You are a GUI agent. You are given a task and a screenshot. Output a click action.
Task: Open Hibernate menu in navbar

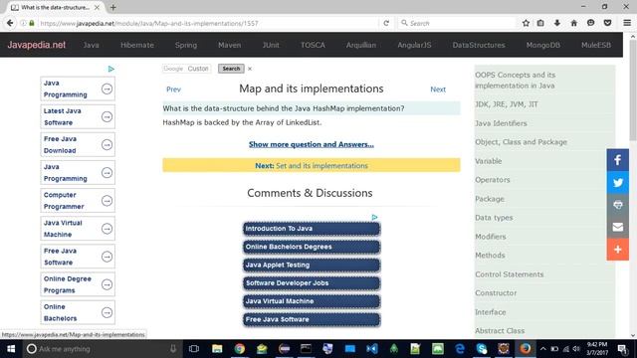click(x=137, y=45)
